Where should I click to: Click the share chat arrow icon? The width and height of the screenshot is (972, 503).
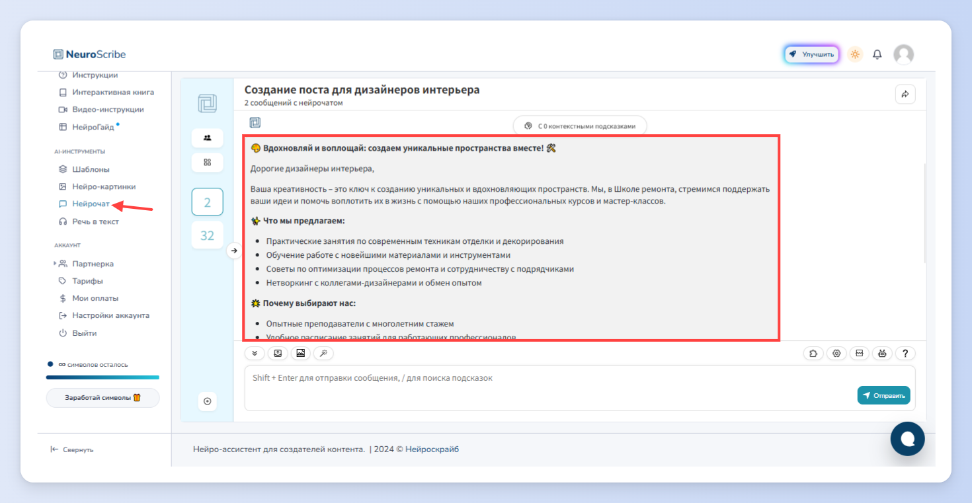[x=905, y=94]
